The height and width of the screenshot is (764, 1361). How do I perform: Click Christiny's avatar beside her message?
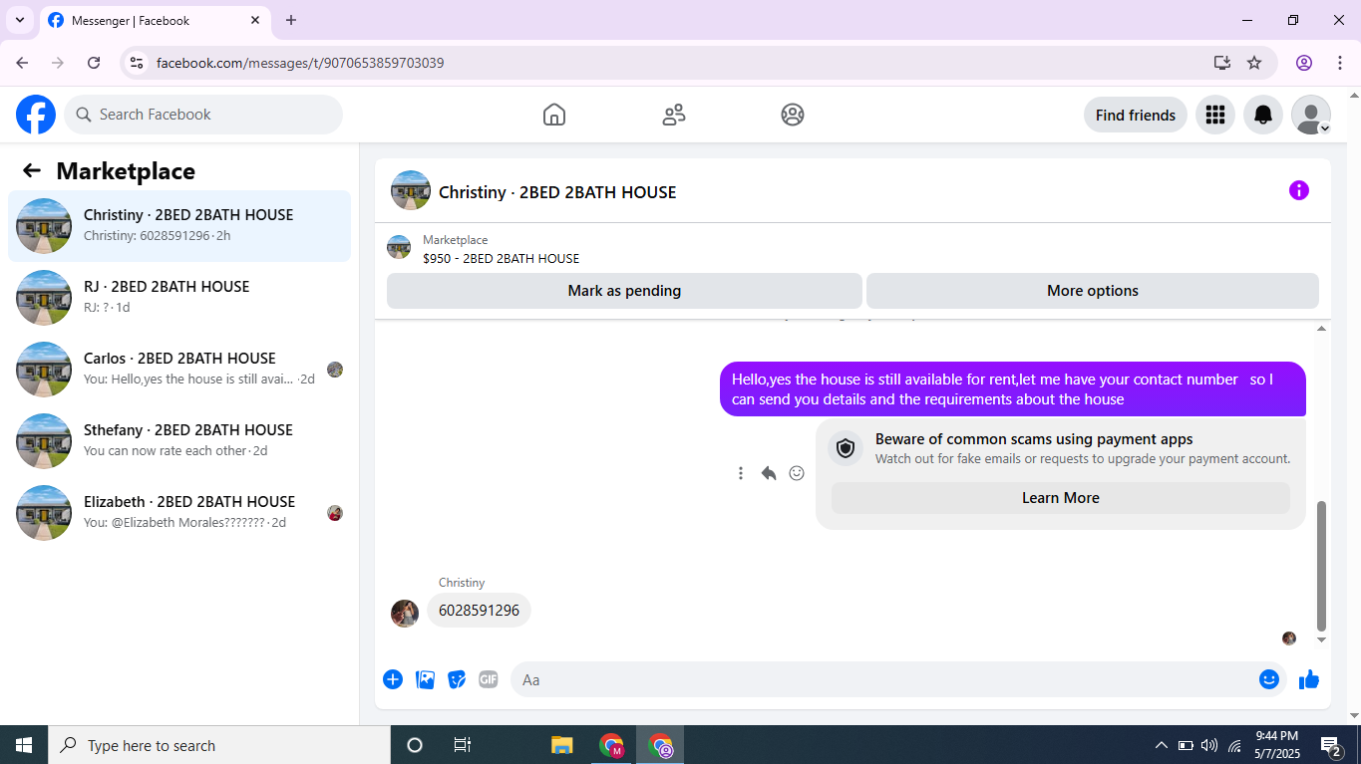405,613
